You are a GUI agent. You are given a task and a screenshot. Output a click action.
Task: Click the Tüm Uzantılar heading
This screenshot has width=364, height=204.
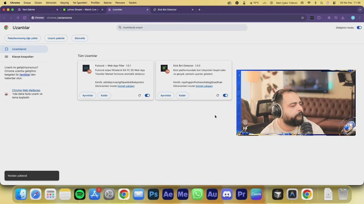[88, 56]
